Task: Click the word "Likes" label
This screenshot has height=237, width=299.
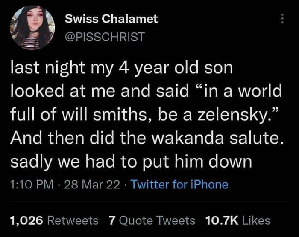Action: click(x=255, y=220)
